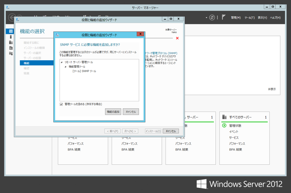The height and width of the screenshot is (193, 291).
Task: Click イベント in すべてのサーバー tile
Action: coord(234,132)
